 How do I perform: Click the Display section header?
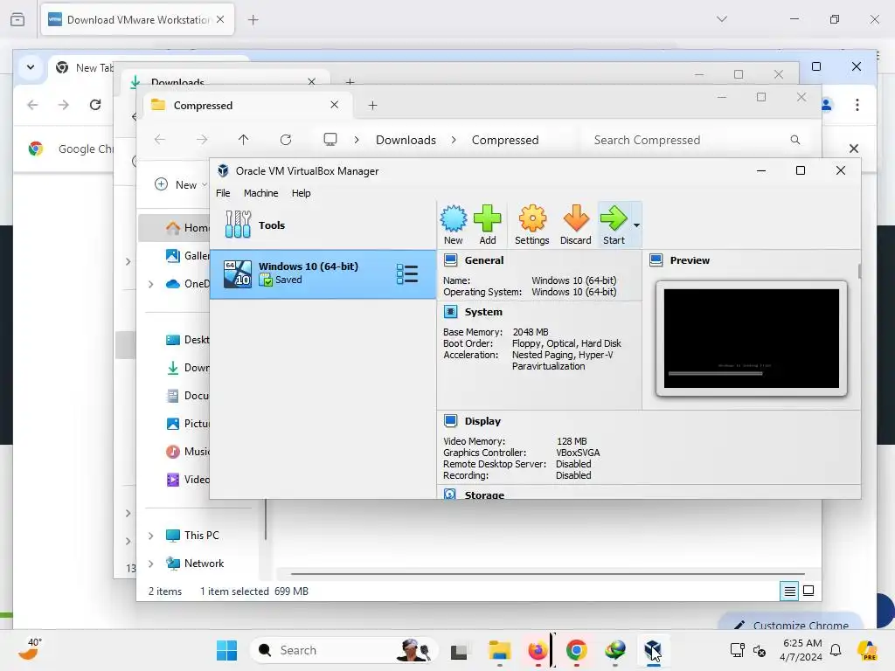[x=482, y=421]
